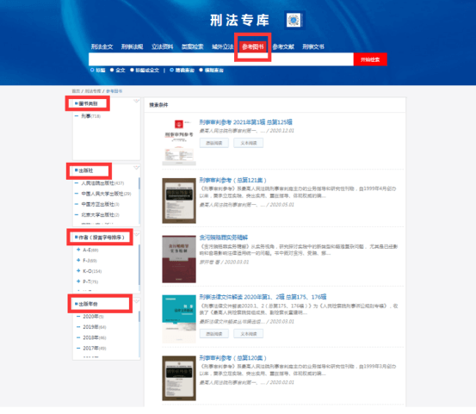The width and height of the screenshot is (476, 414).
Task: Collapse the 2019年 publication year entry
Action: 78,327
